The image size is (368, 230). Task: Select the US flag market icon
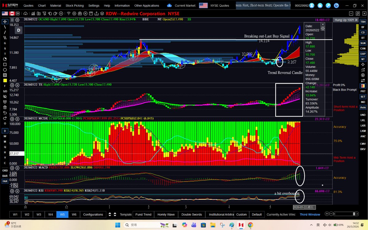[5, 13]
